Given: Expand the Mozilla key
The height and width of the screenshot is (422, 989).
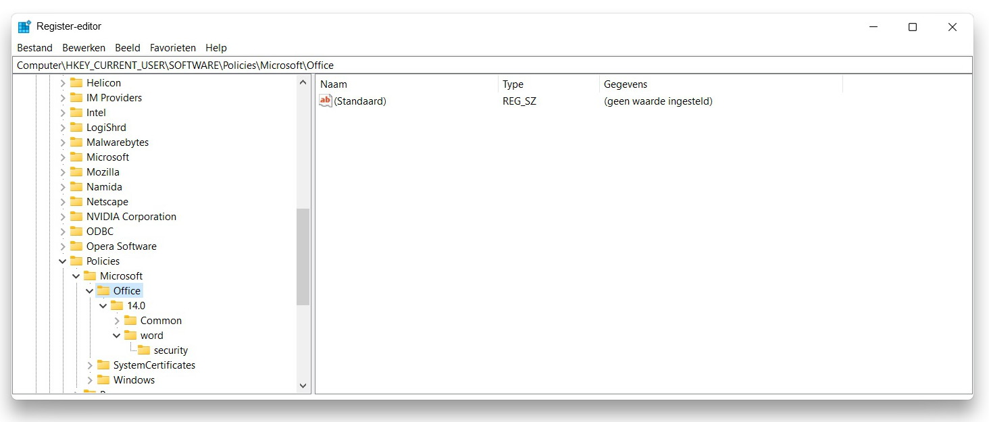Looking at the screenshot, I should point(63,172).
